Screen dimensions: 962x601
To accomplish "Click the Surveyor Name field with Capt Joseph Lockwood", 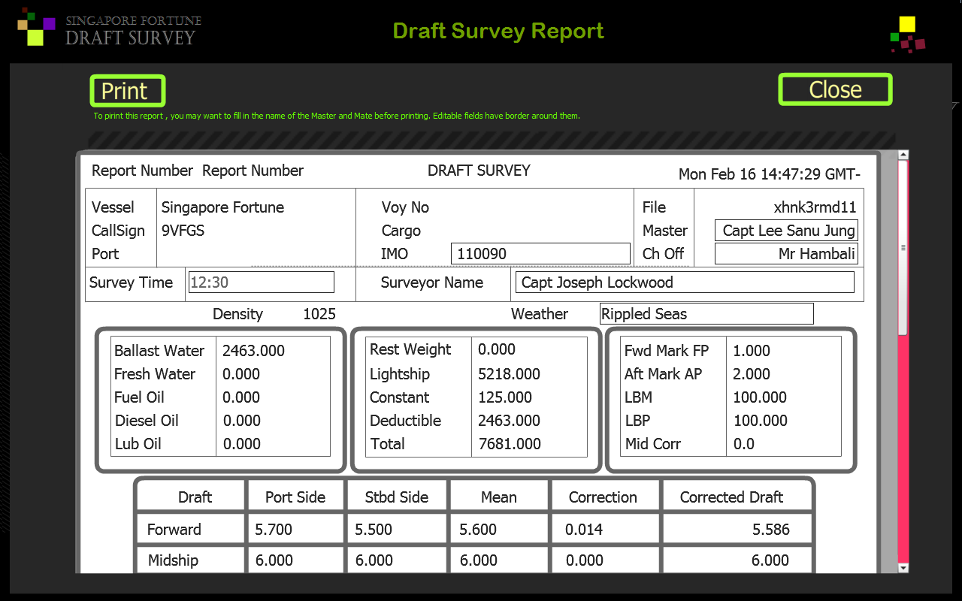I will (685, 282).
